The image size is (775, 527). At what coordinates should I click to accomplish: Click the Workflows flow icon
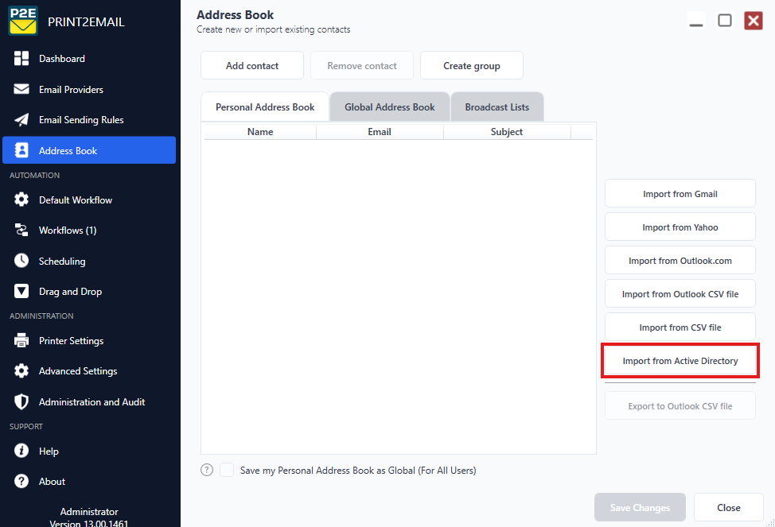[21, 231]
